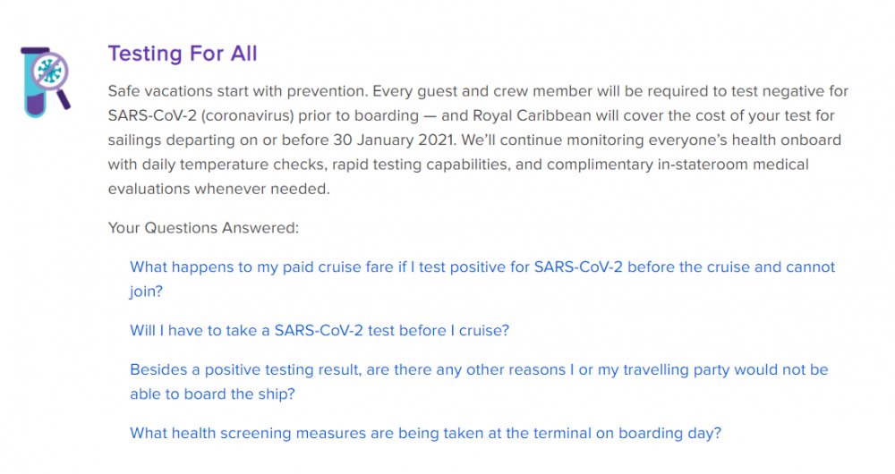Click 'Safe vacations start with prevention' sentence
The image size is (895, 474).
238,91
